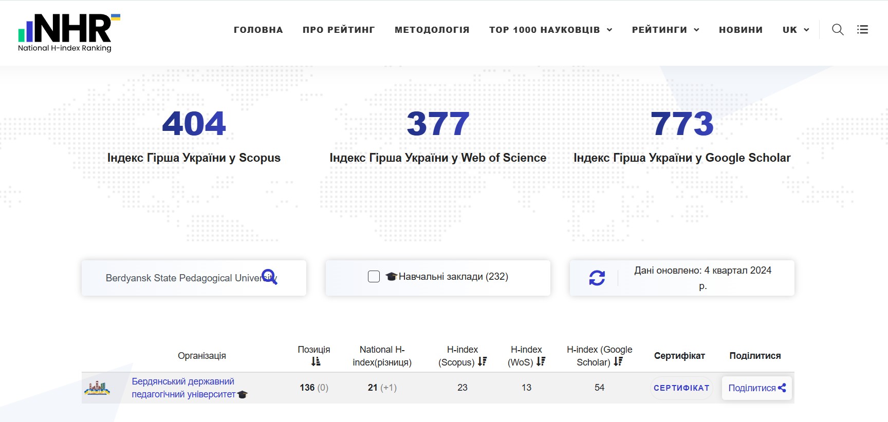Open the ПРО РЕЙТИНГ menu item
Image resolution: width=888 pixels, height=422 pixels.
coord(339,30)
